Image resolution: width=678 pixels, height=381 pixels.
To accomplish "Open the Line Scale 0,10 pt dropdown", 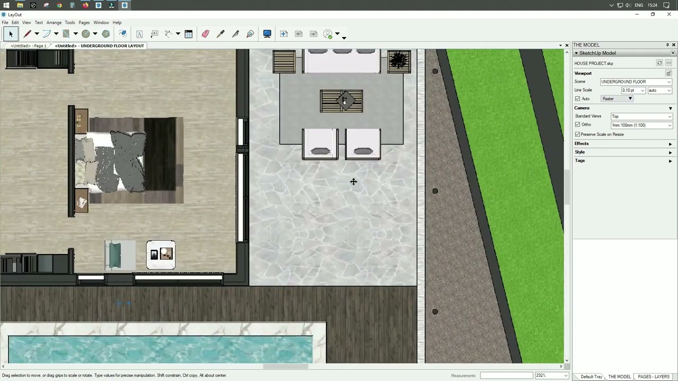I will [633, 90].
